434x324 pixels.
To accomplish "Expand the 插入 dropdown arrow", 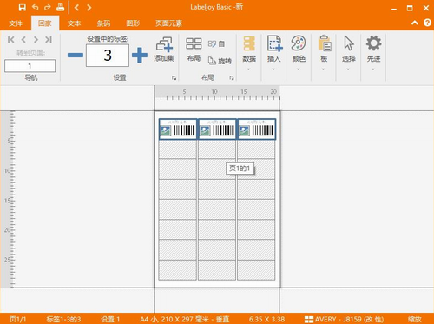I will click(273, 69).
